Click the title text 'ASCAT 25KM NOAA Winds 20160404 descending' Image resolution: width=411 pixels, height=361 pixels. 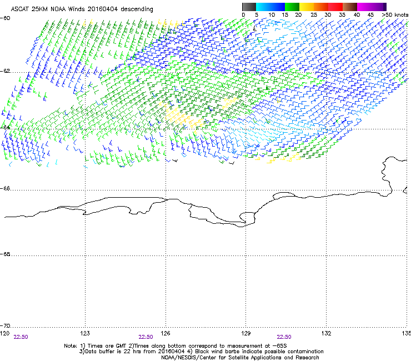[82, 9]
